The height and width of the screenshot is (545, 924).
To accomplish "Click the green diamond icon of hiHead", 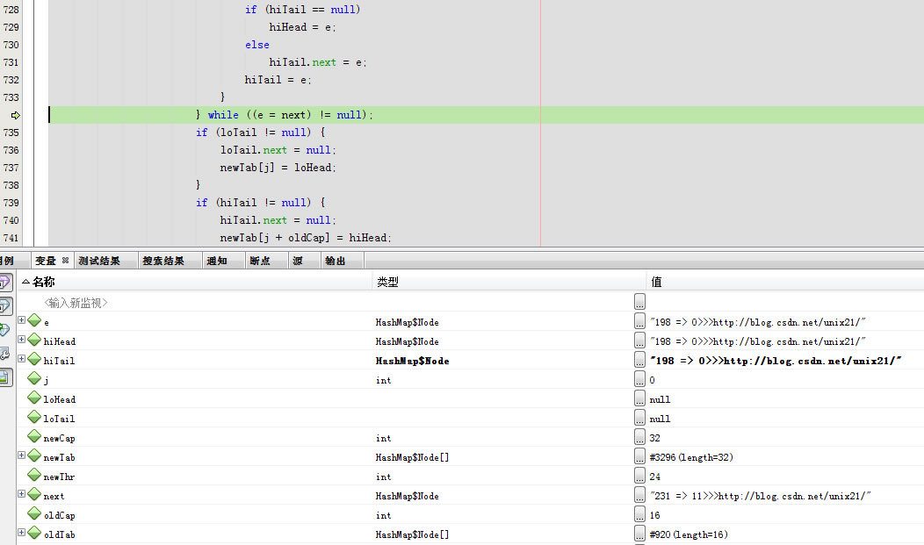I will point(34,341).
